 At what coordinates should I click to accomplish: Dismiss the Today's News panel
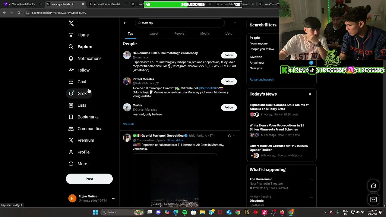[x=310, y=94]
